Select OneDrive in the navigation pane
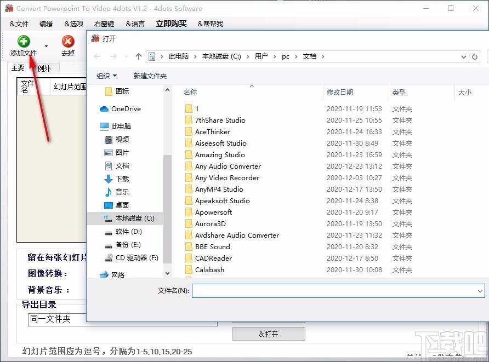This screenshot has height=362, width=489. 120,109
